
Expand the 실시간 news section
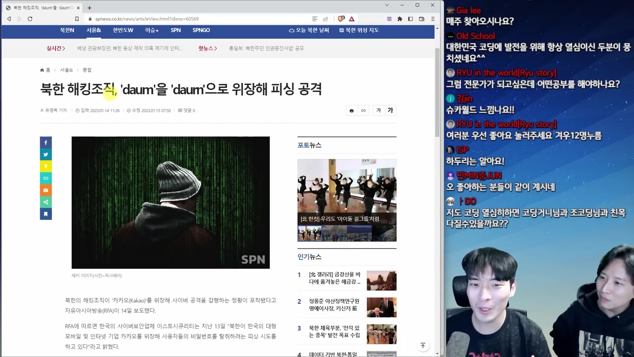tap(56, 48)
